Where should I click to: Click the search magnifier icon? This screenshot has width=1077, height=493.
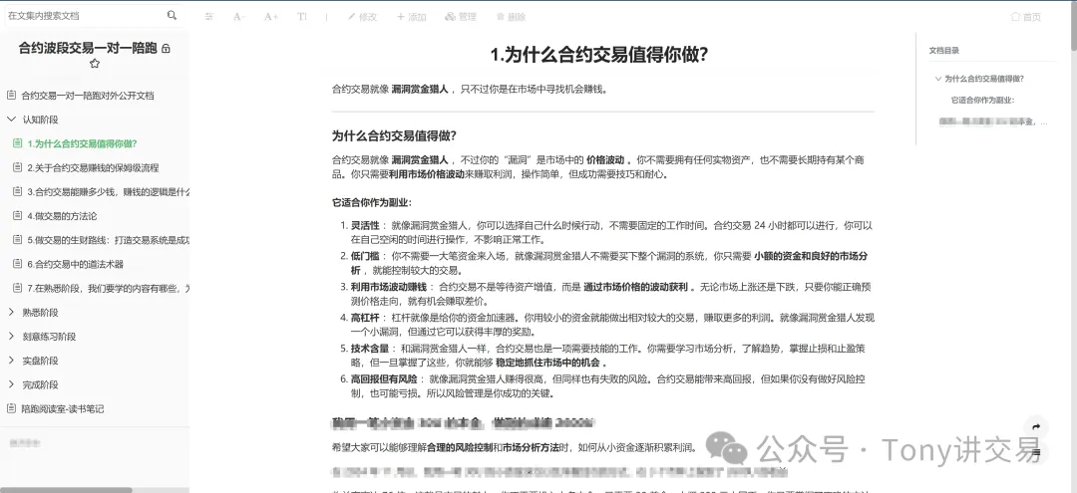coord(172,15)
